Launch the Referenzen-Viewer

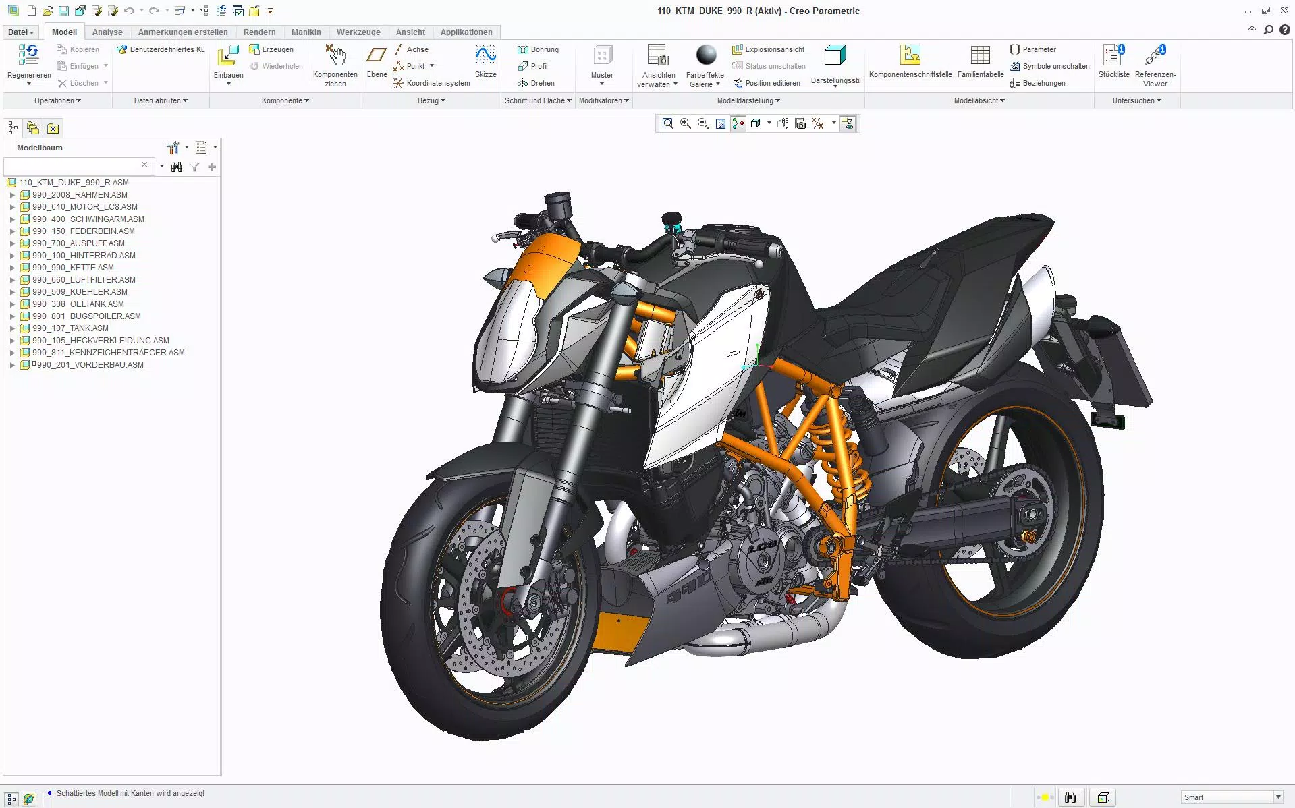[1155, 65]
